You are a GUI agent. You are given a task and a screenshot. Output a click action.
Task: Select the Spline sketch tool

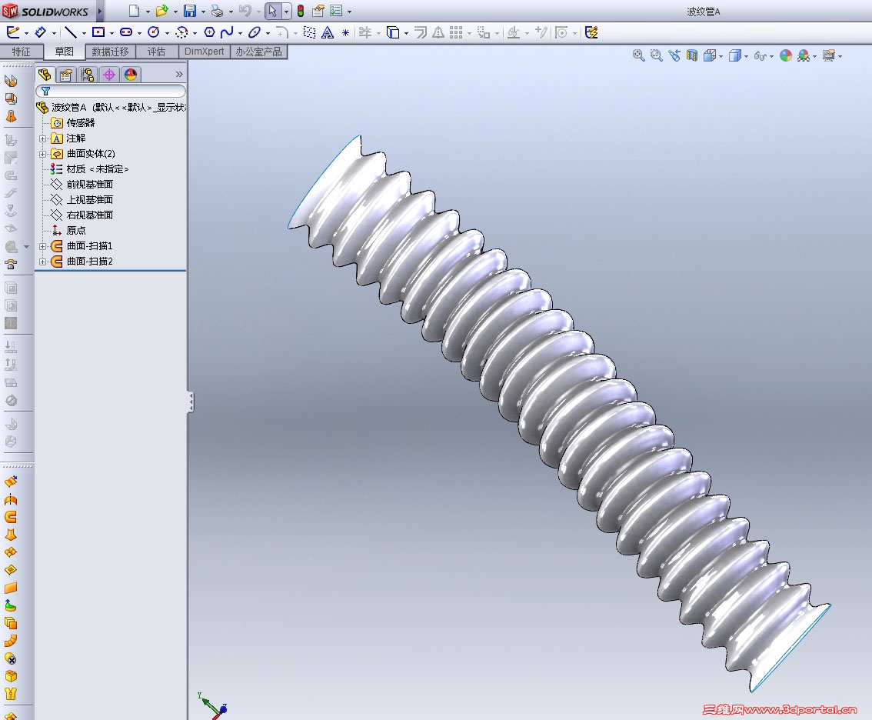point(226,32)
